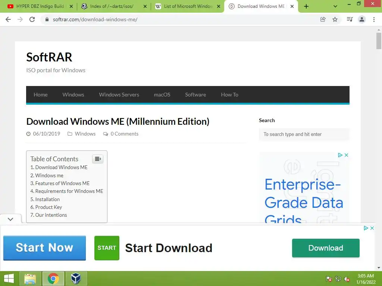Click the Chrome taskbar icon
This screenshot has width=382, height=286.
[x=53, y=279]
